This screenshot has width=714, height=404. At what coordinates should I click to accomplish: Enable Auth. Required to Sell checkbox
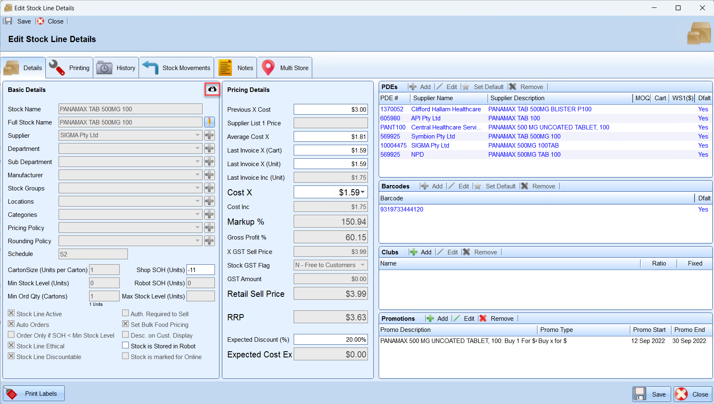[x=125, y=313]
